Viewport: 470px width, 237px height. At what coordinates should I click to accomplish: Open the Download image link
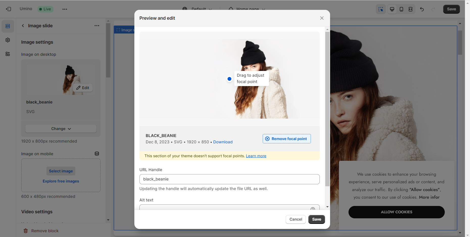[x=223, y=142]
